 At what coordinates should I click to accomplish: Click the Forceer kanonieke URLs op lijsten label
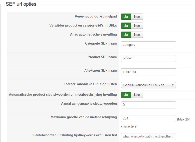[x=90, y=84]
